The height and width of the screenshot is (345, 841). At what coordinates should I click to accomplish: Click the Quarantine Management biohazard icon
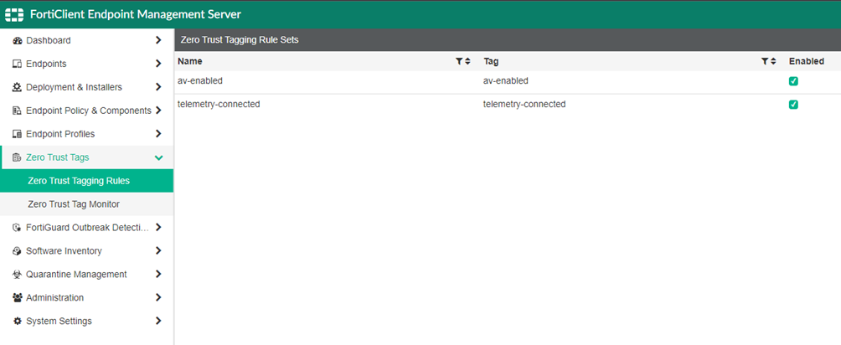17,274
